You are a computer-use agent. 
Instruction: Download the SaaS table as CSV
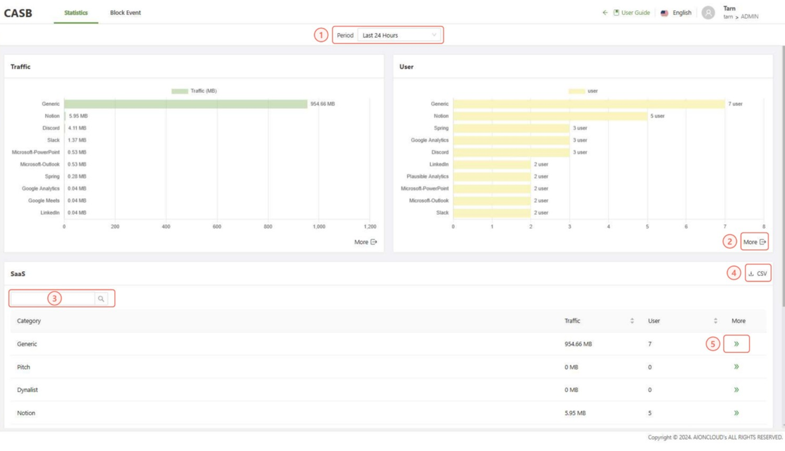point(757,274)
